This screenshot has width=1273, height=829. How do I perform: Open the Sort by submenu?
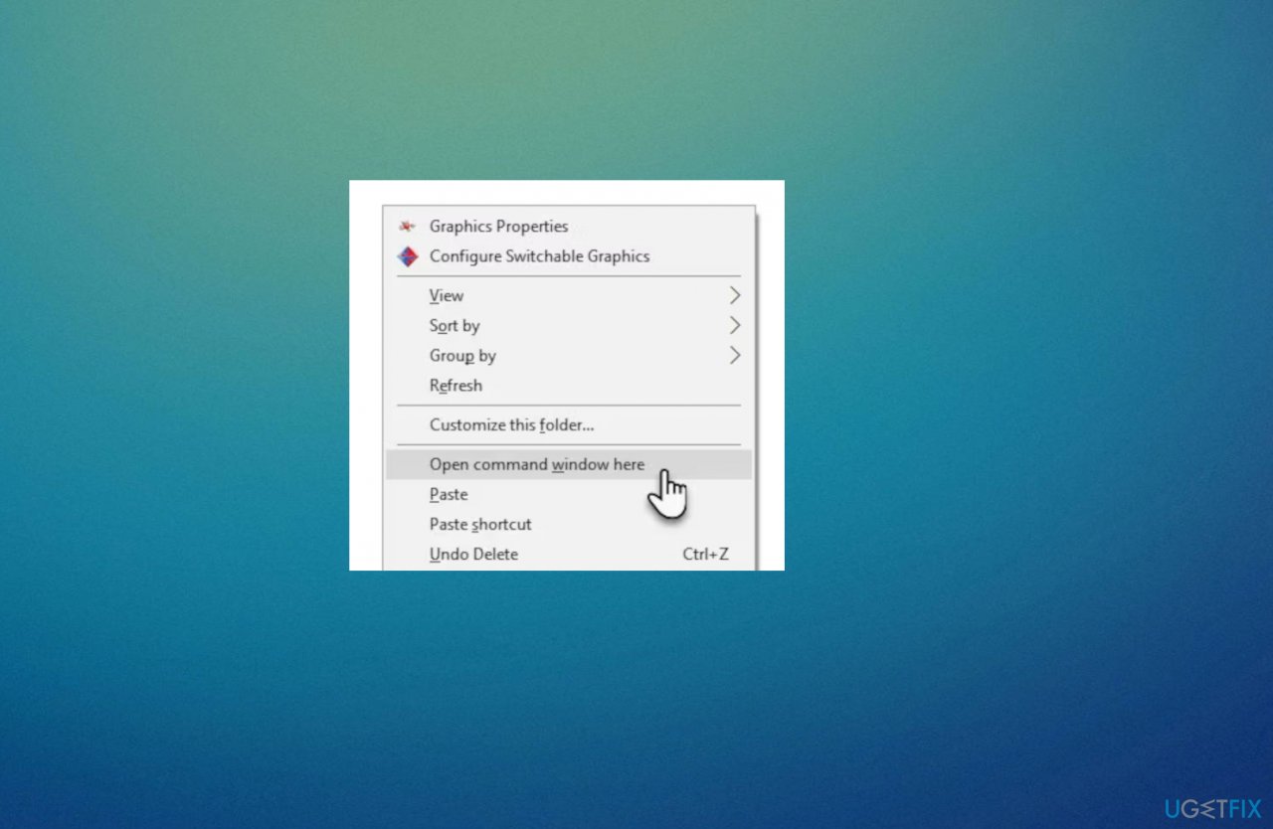[569, 326]
